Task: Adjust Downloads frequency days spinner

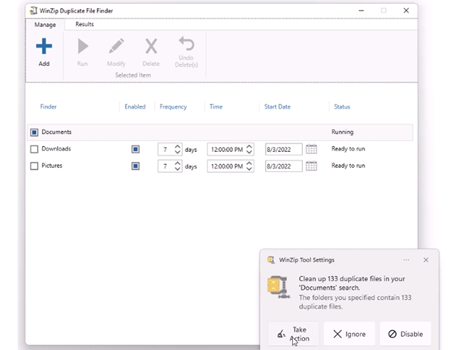Action: pos(178,149)
